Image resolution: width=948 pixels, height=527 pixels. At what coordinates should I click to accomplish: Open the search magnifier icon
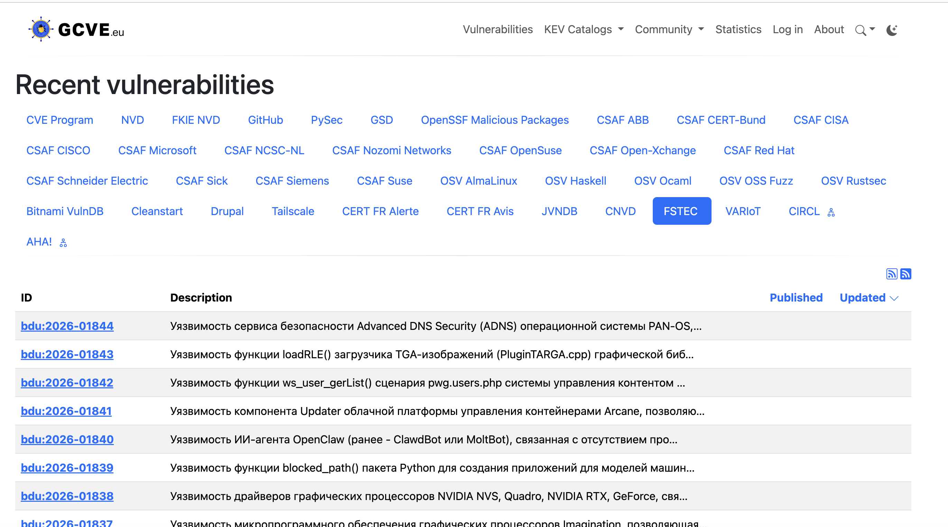click(x=861, y=30)
